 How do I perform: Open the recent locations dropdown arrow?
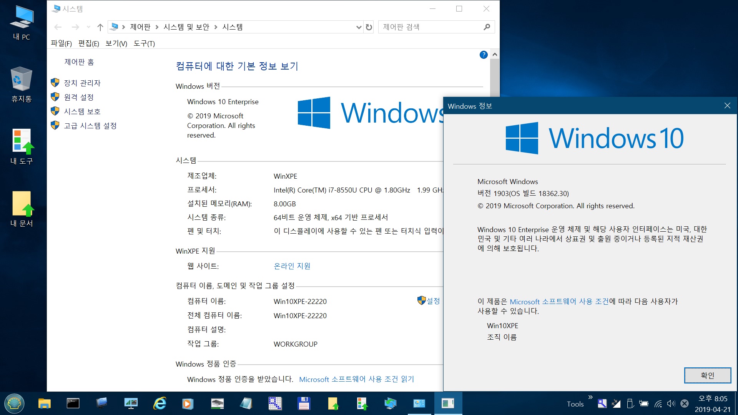coord(89,27)
